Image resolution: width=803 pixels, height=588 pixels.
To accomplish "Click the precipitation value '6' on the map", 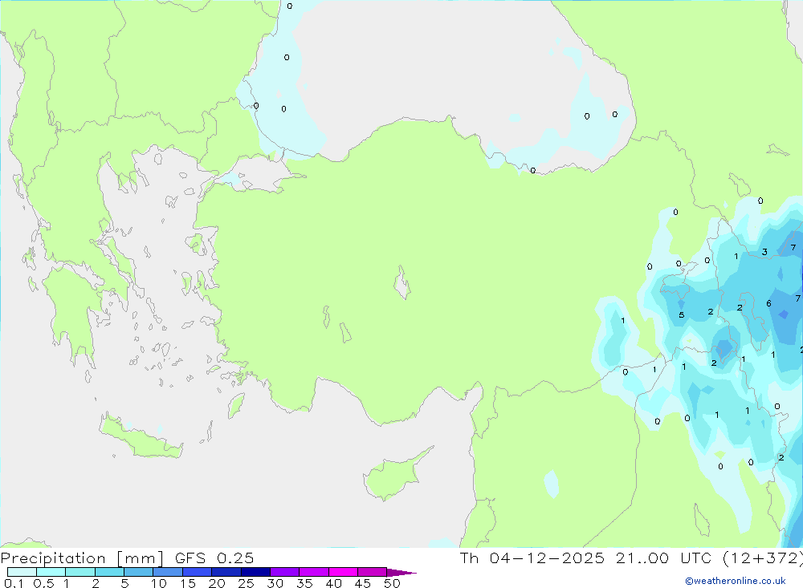I will (x=768, y=303).
